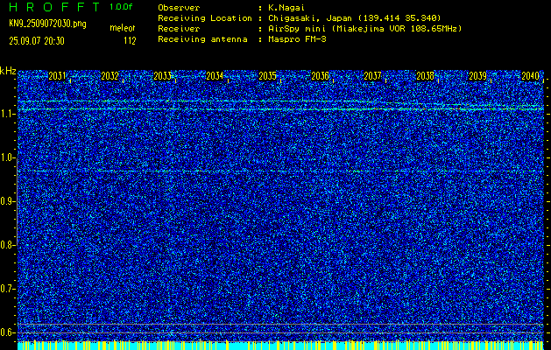Click the 2036 time marker
The image size is (551, 350).
click(320, 76)
